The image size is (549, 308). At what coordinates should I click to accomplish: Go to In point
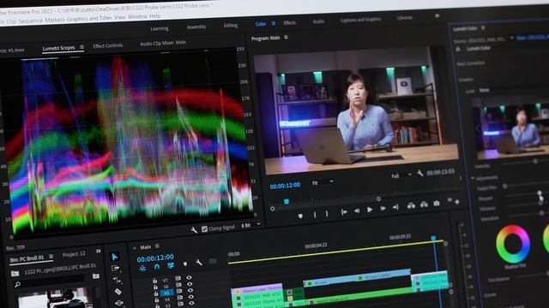click(344, 212)
